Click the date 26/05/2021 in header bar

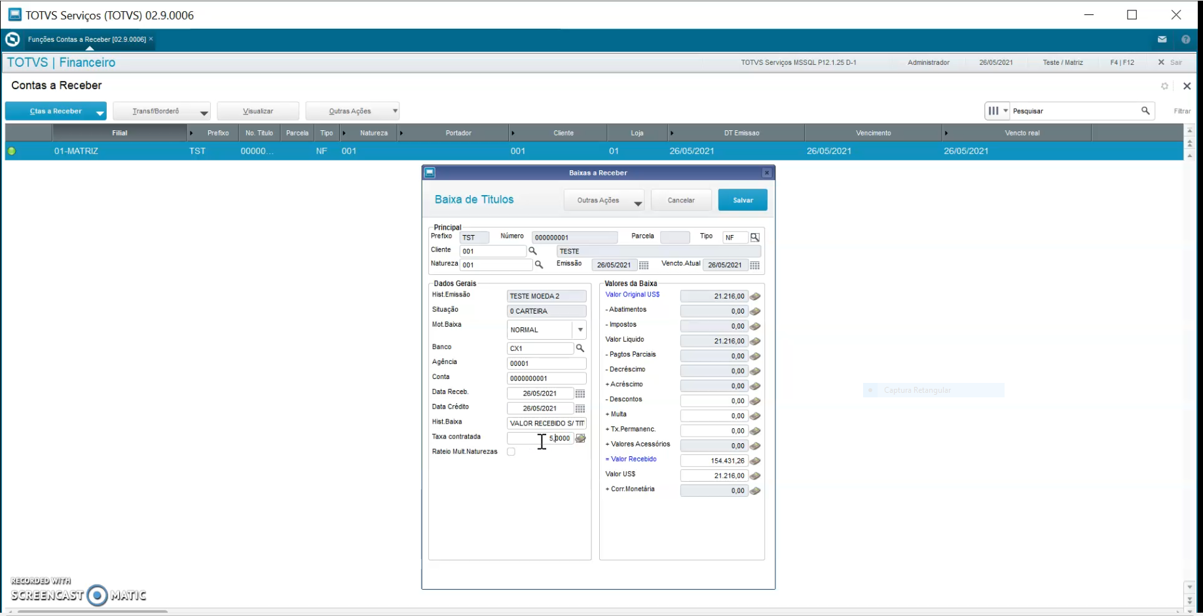pyautogui.click(x=996, y=62)
